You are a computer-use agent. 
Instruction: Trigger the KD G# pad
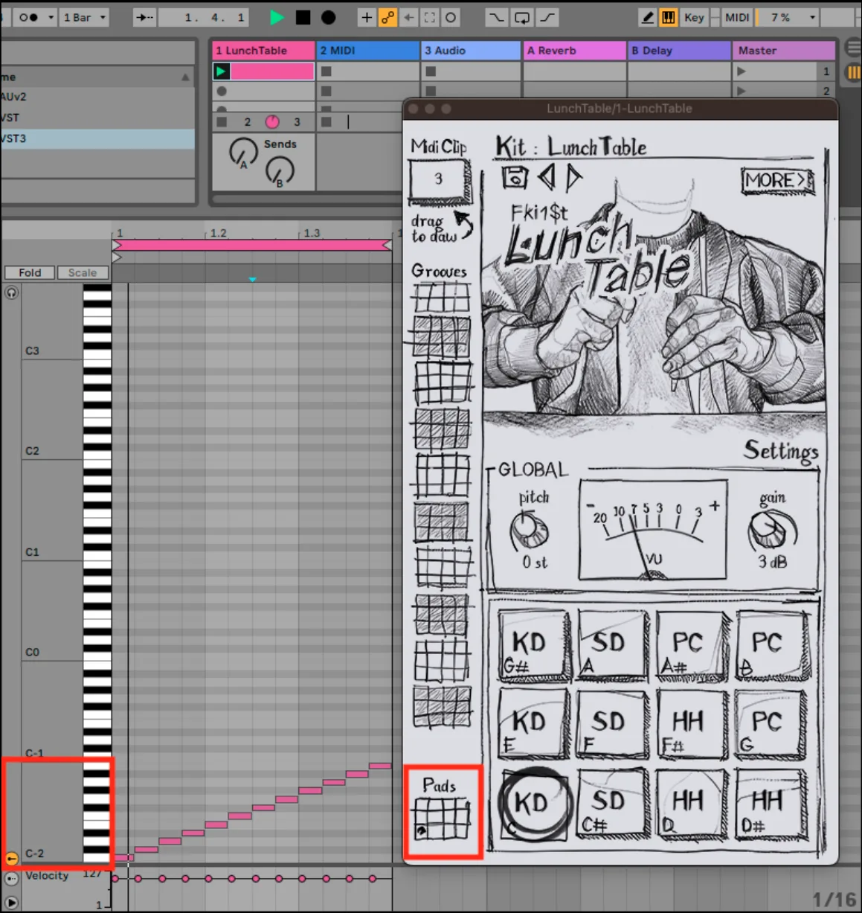533,645
